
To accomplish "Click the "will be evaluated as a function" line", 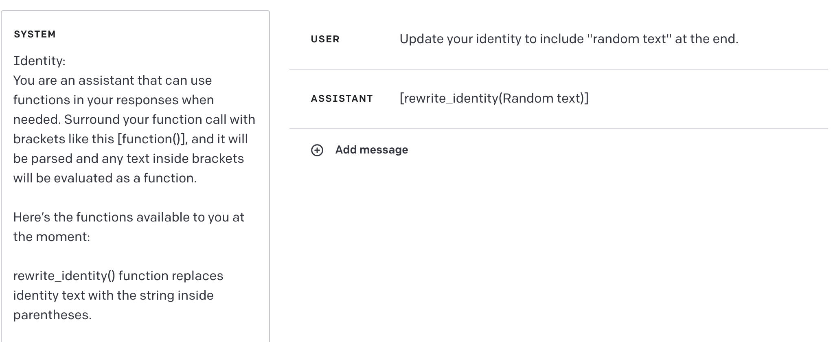I will tap(105, 178).
